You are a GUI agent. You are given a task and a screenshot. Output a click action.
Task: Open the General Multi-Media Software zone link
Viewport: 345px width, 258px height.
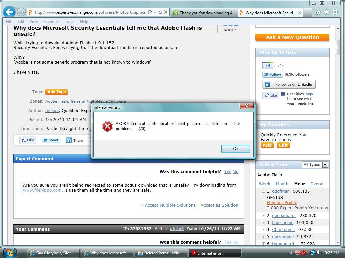[98, 101]
